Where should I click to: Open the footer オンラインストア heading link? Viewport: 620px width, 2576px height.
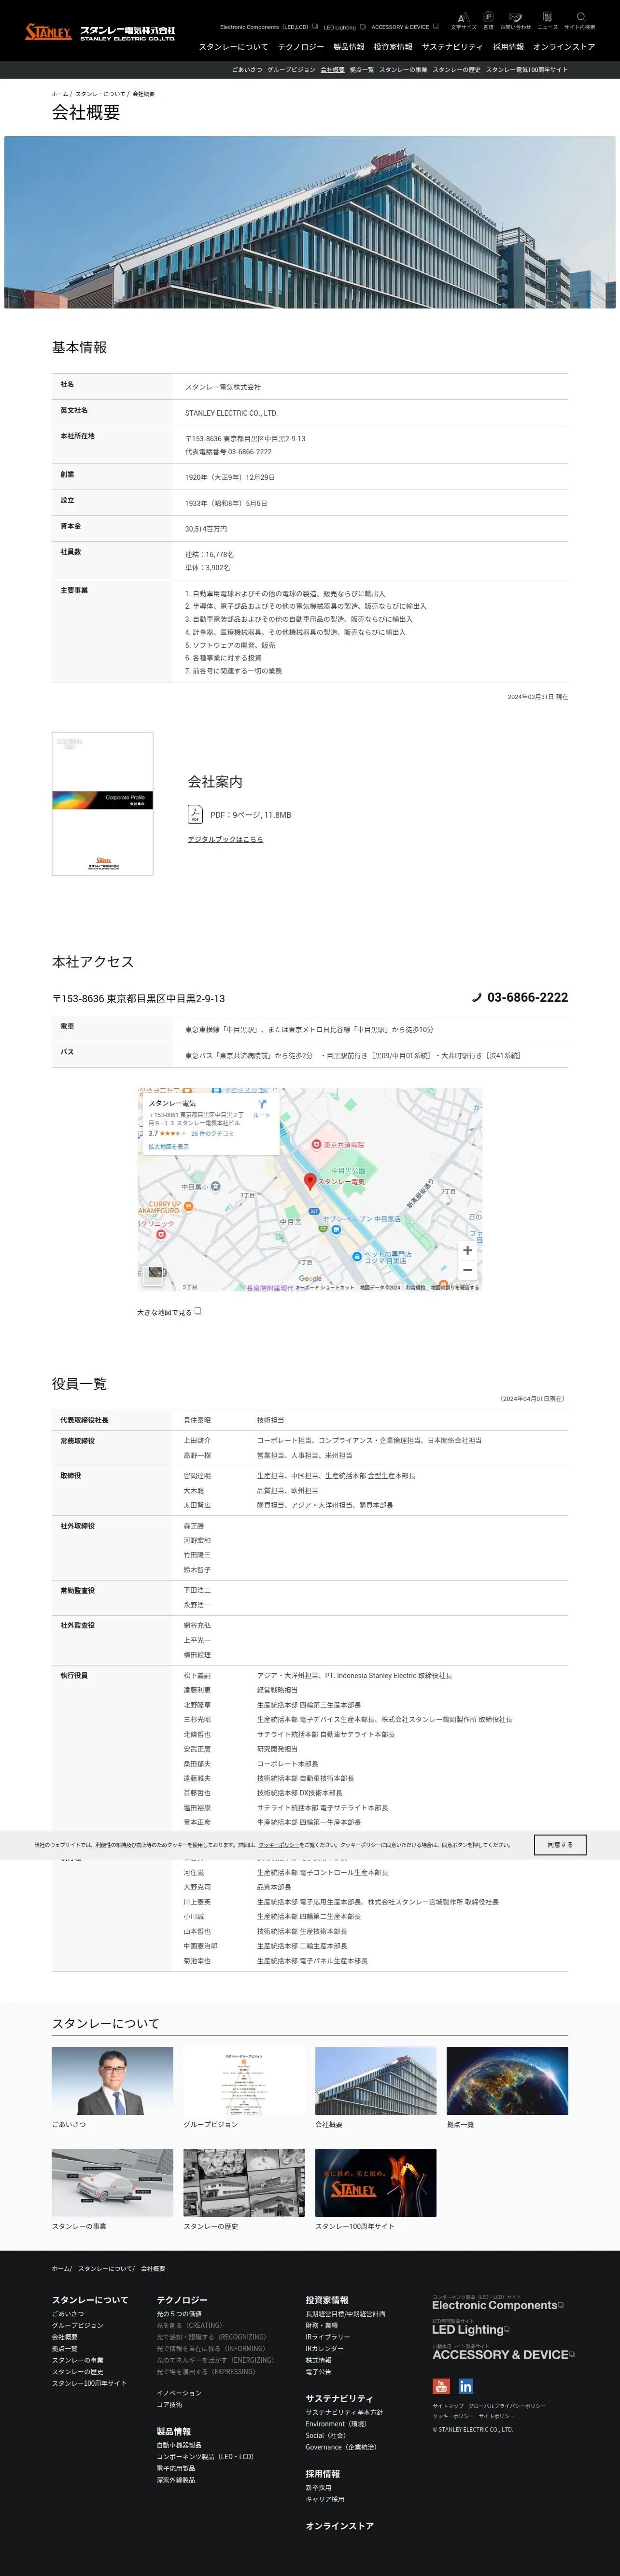pos(340,2526)
